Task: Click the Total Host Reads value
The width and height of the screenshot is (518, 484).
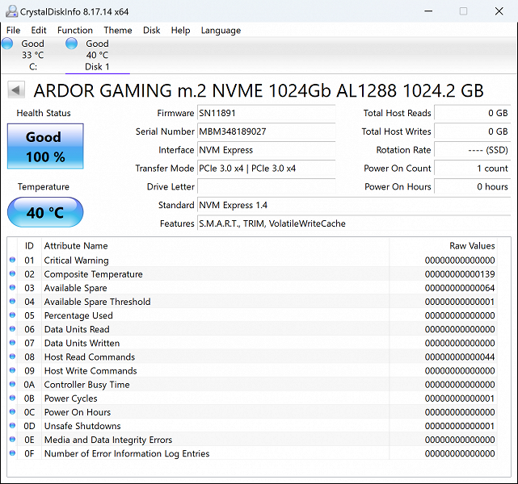Action: tap(473, 113)
